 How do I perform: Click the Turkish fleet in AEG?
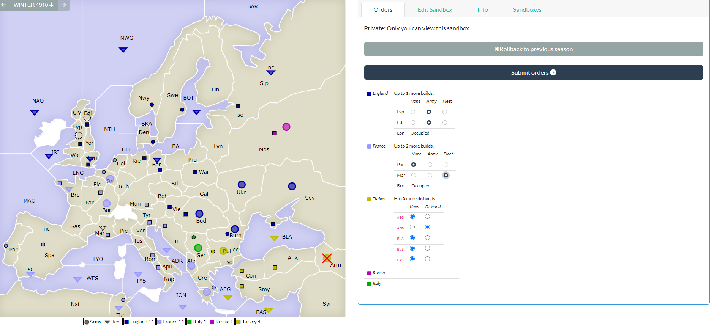pyautogui.click(x=228, y=298)
